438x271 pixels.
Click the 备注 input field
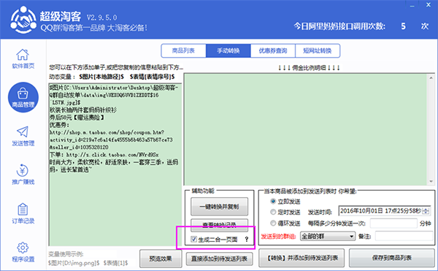pos(404,236)
